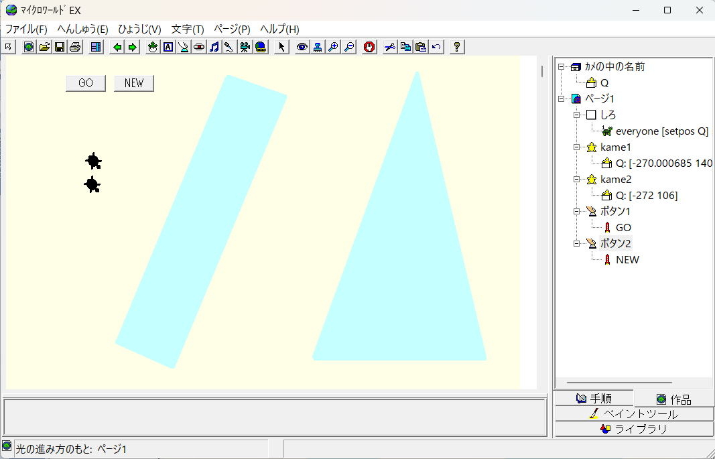The image size is (715, 459).
Task: Switch to the 手順 tab
Action: 593,399
